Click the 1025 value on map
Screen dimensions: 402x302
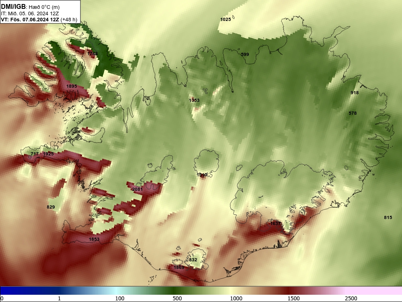226,19
